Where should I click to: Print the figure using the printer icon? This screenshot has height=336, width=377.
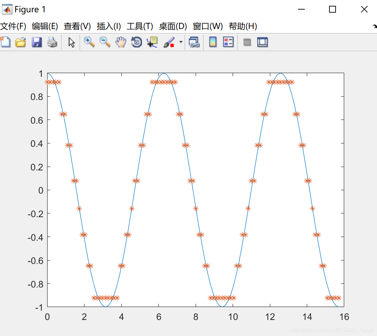click(x=52, y=42)
